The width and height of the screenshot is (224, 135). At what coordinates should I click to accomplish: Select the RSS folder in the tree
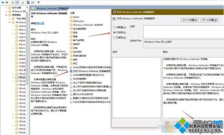pos(21,70)
